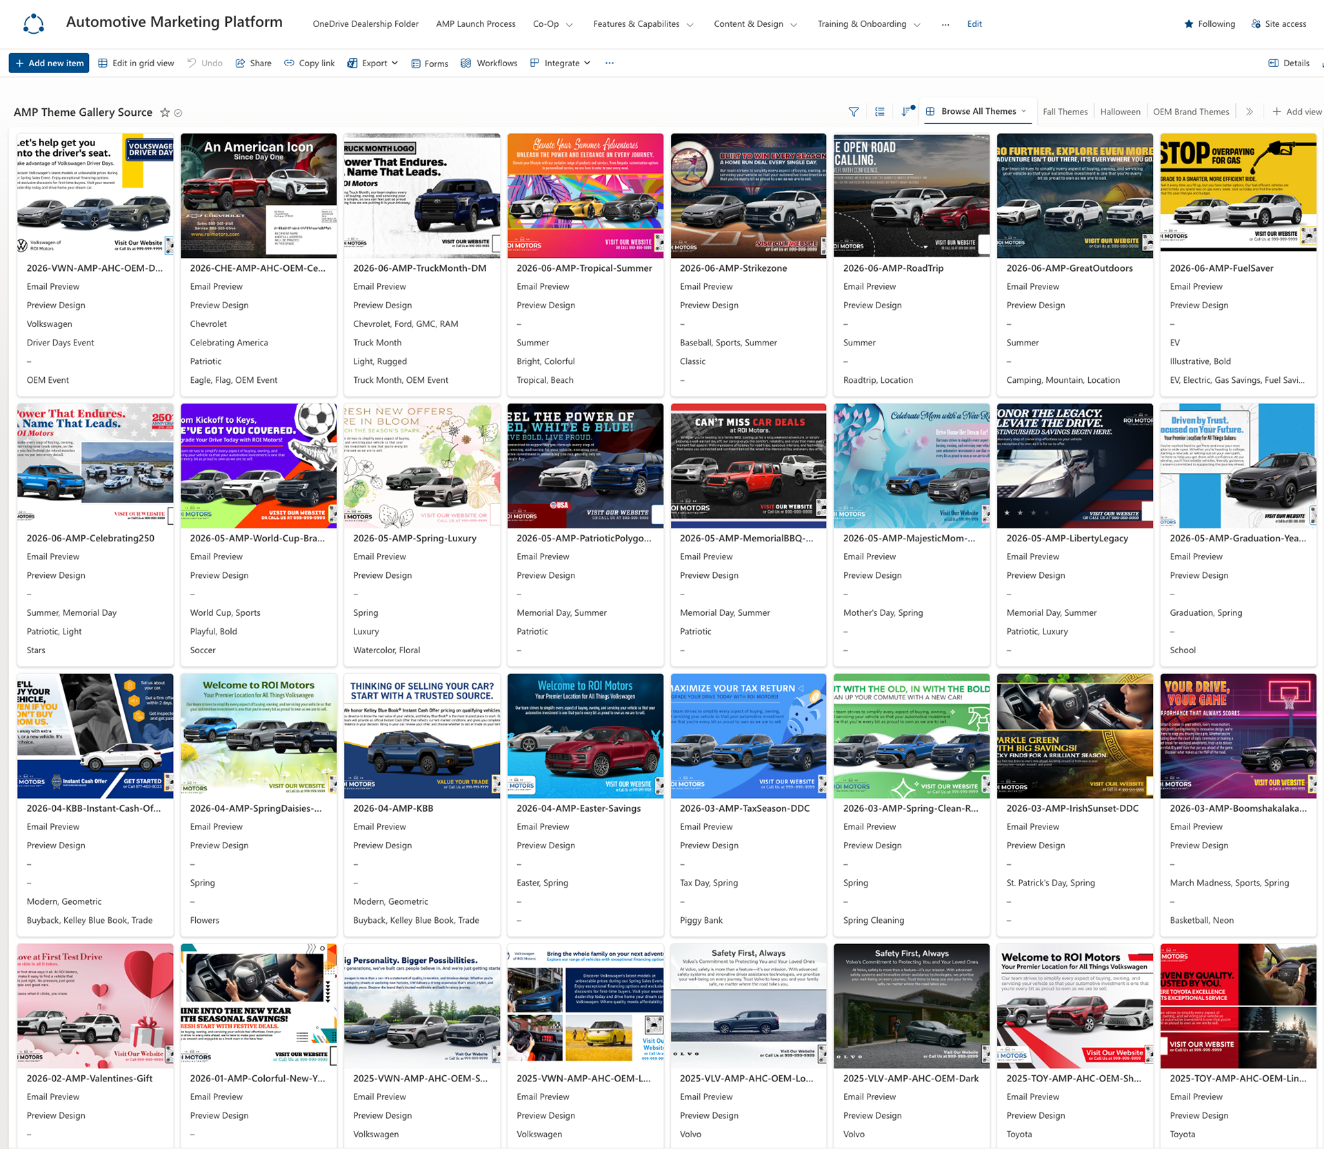Expand the Export dropdown
Viewport: 1324px width, 1149px height.
[x=373, y=63]
